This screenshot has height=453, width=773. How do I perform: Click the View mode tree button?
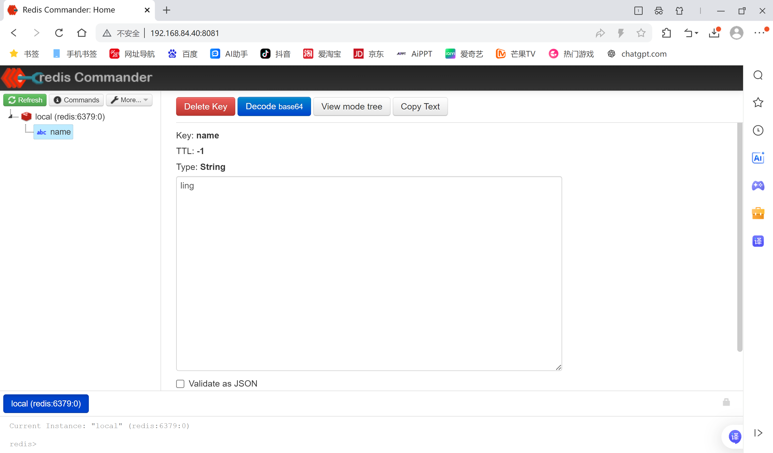tap(352, 106)
